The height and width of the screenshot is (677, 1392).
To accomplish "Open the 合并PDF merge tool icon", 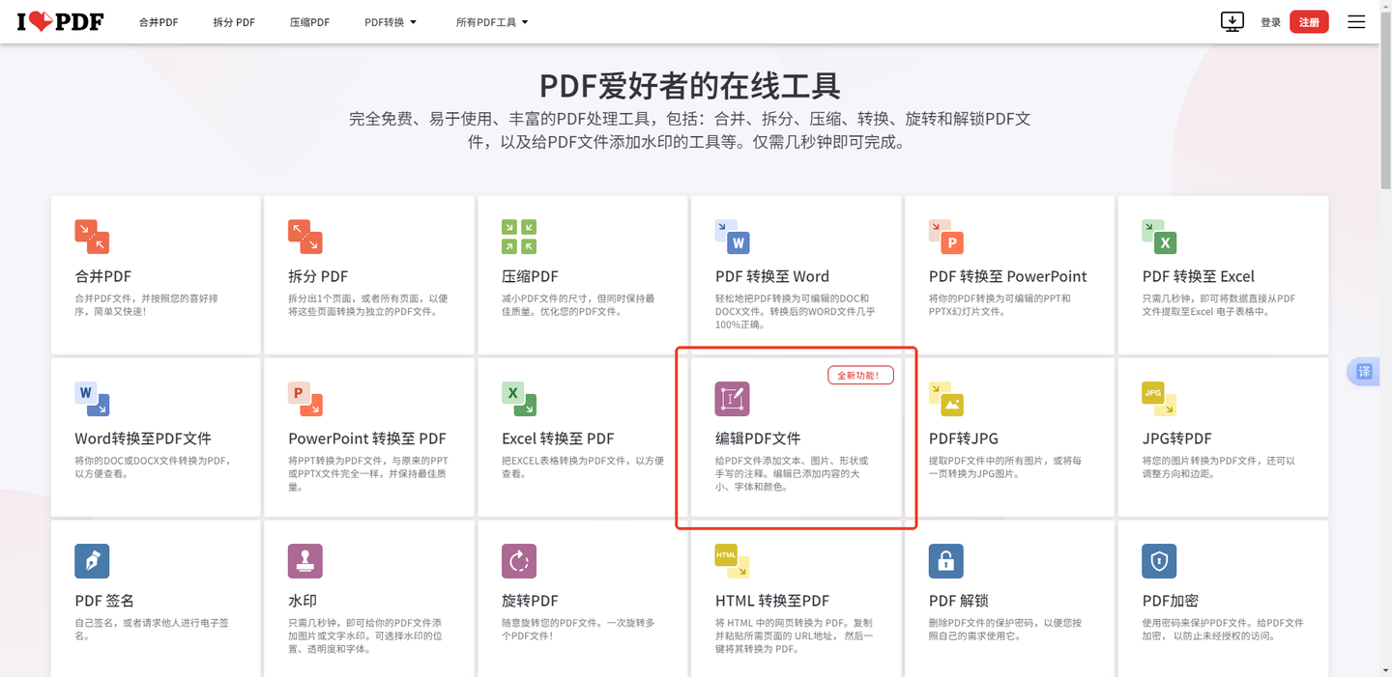I will coord(92,237).
